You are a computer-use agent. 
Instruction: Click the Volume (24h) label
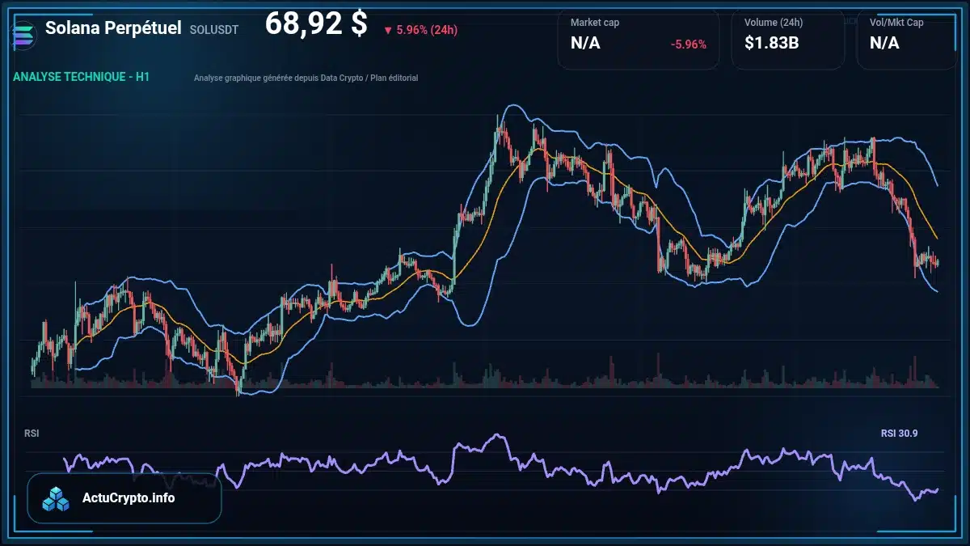(x=772, y=23)
